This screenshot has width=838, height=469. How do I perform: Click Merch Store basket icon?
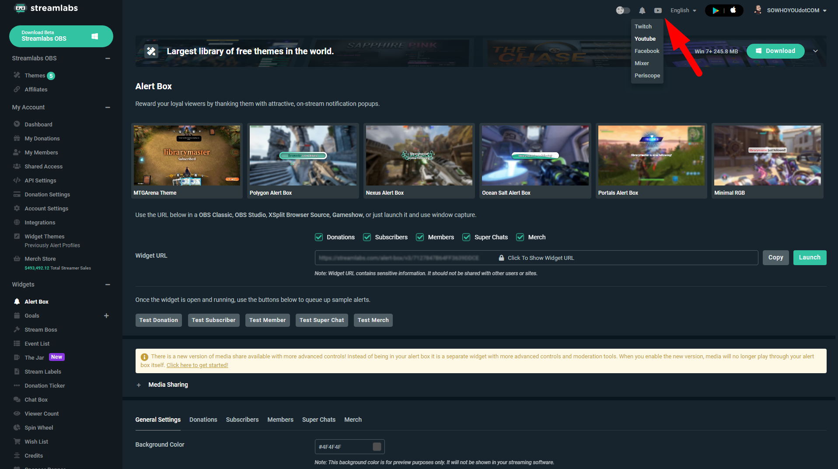pyautogui.click(x=17, y=259)
